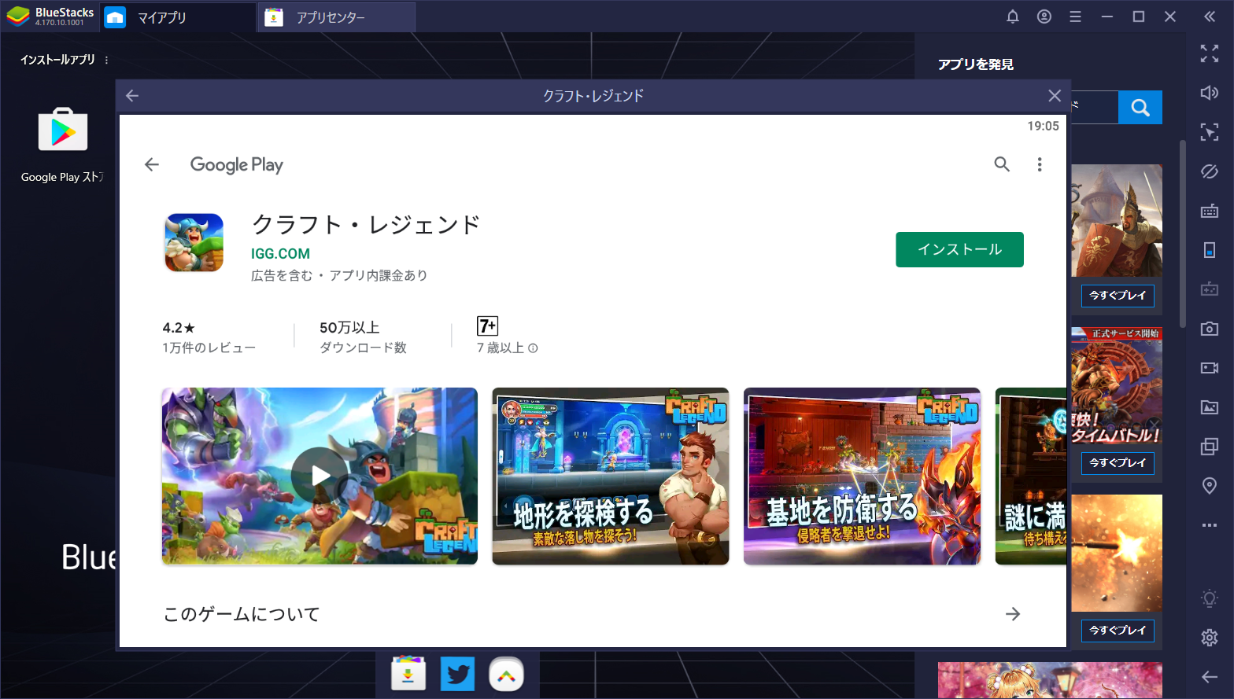Open the account profile icon

1044,17
